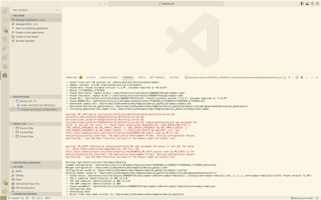Image resolution: width=321 pixels, height=200 pixels.
Task: Open the Accounts menu in activity bar
Action: (x=5, y=182)
